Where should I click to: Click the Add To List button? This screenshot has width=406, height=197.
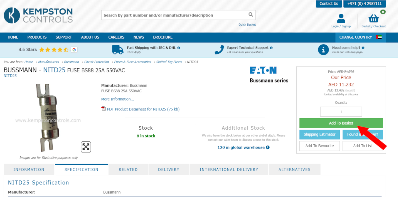click(x=363, y=146)
